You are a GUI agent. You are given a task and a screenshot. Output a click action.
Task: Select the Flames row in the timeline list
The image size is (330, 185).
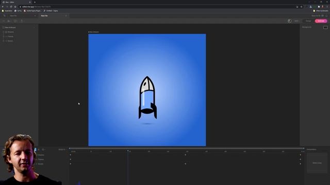pos(41,159)
